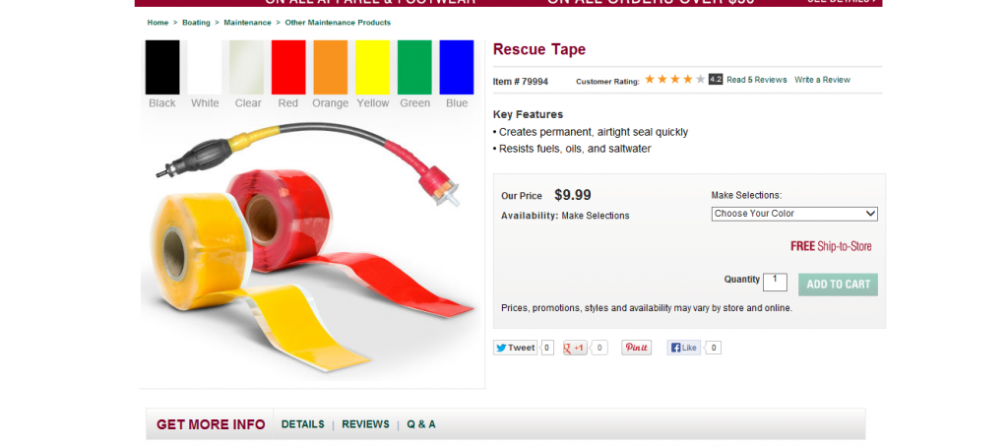Viewport: 1008px width, 448px height.
Task: Open the Boating breadcrumb link
Action: [x=196, y=23]
